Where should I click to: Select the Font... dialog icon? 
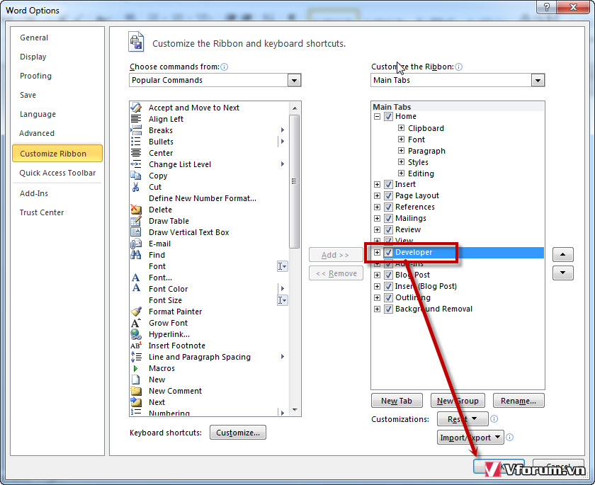click(x=136, y=278)
